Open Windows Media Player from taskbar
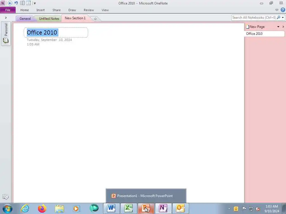This screenshot has width=286, height=214. [x=76, y=208]
